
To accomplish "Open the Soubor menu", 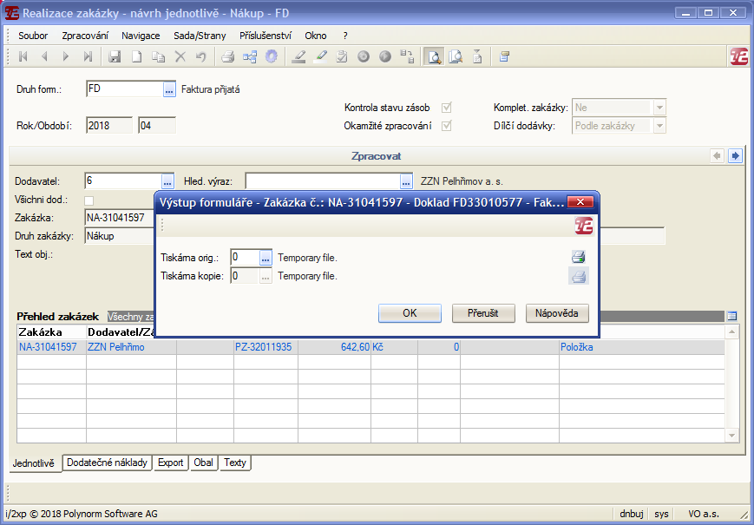I will (x=33, y=36).
